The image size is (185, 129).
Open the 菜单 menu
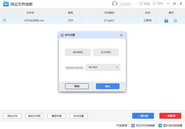click(158, 3)
